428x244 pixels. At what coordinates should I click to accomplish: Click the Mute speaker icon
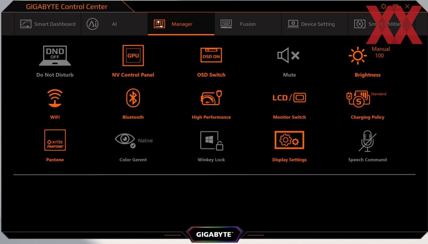pyautogui.click(x=288, y=56)
